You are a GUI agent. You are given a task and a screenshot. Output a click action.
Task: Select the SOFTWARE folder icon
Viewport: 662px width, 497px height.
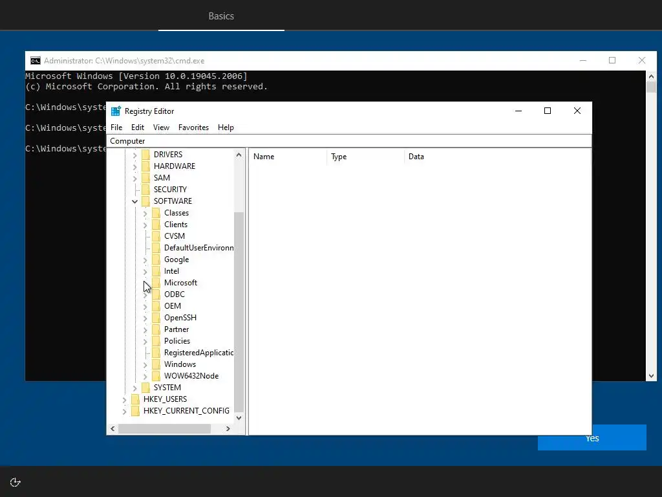[145, 201]
